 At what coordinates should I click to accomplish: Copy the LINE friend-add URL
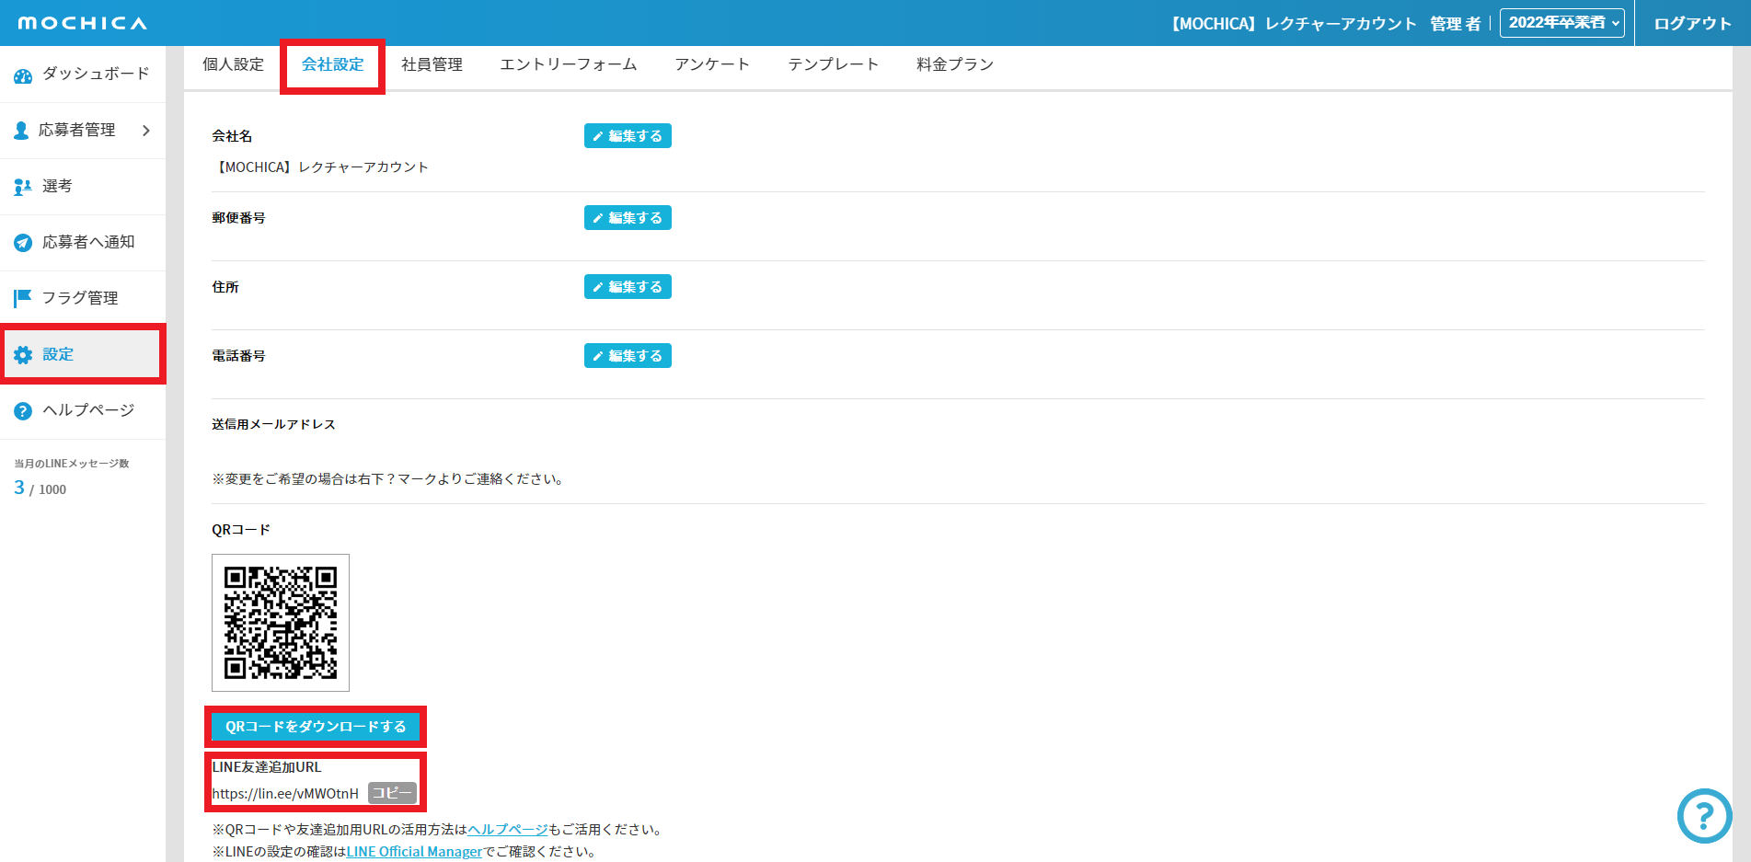[392, 793]
